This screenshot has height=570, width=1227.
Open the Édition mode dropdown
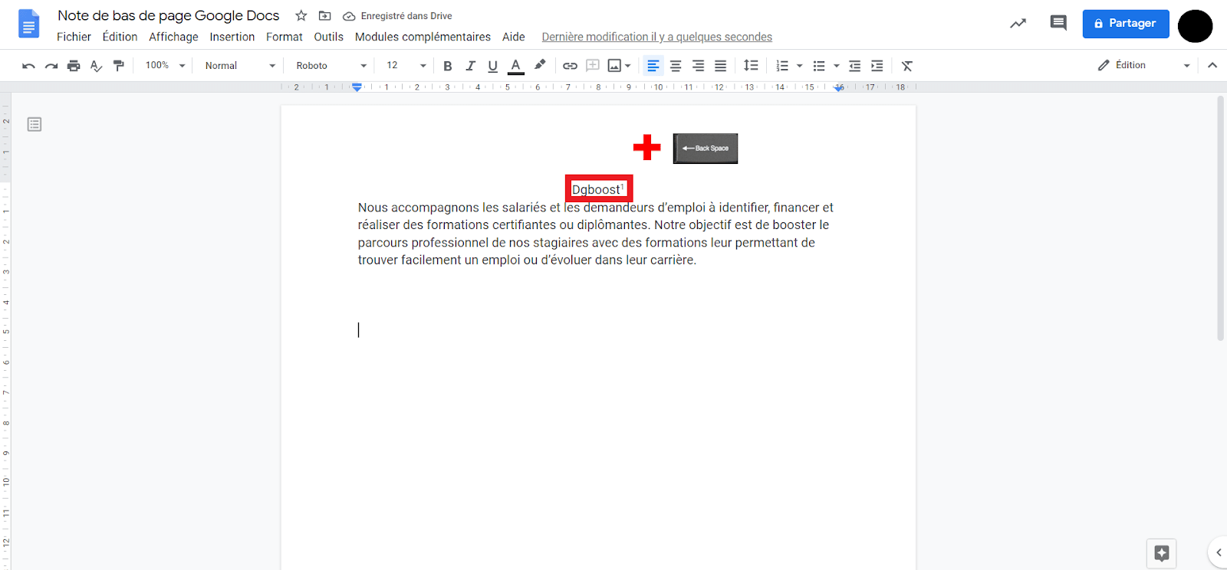pos(1143,65)
